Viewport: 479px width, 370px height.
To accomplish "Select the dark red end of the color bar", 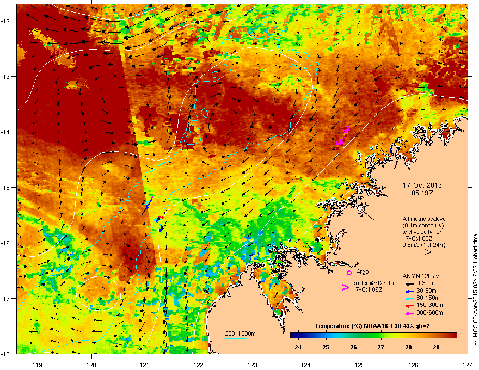I will 453,336.
